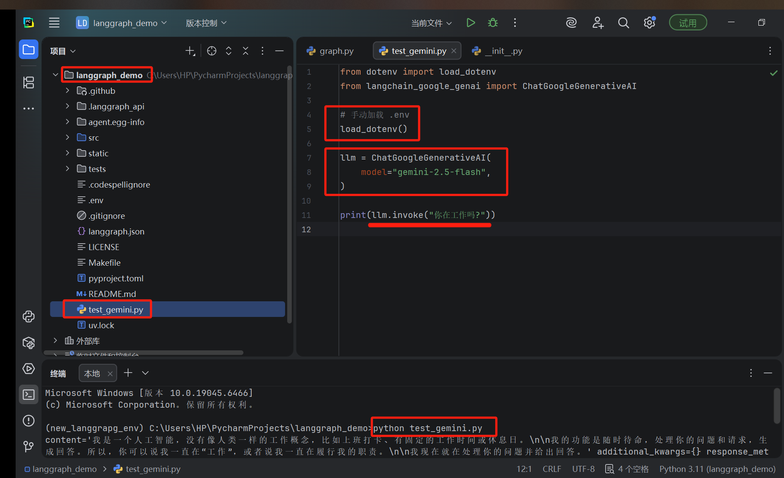Select opened file with crosshair icon
The height and width of the screenshot is (478, 784).
(212, 51)
